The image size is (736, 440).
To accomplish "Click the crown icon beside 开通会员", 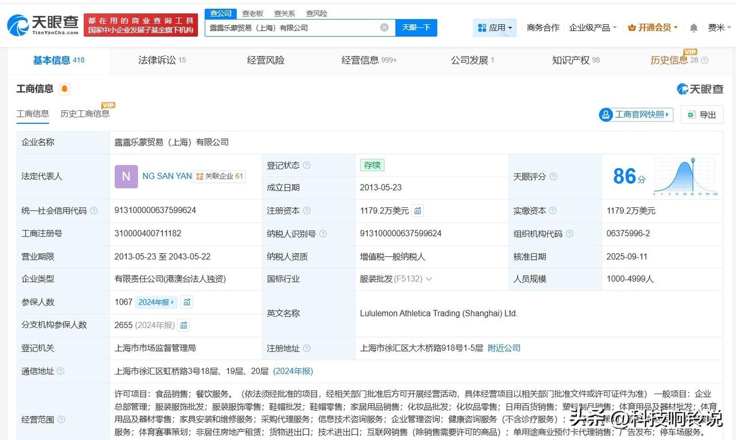I will coord(632,28).
